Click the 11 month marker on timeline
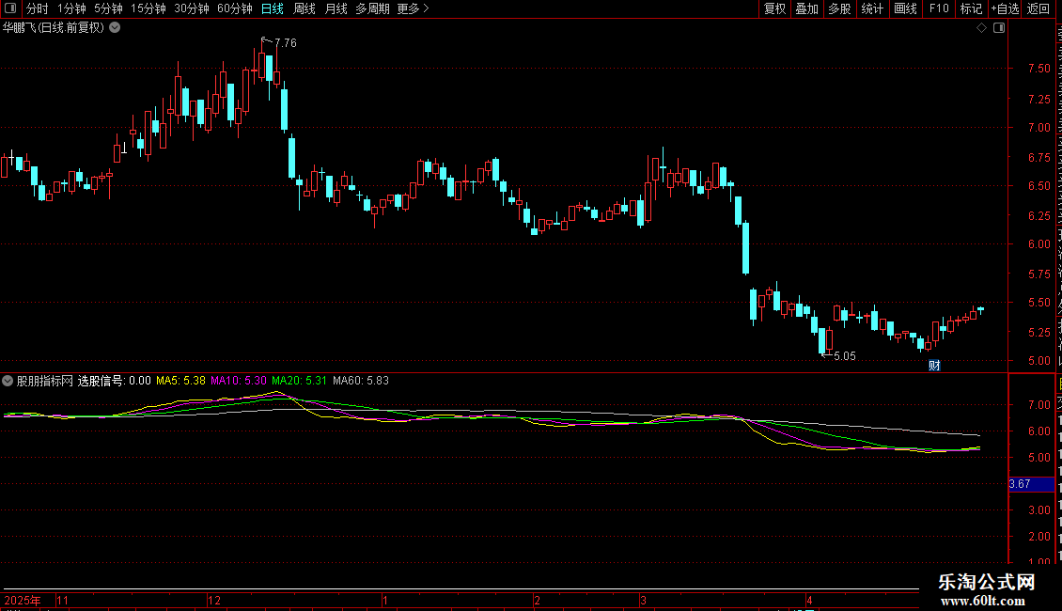 62,600
